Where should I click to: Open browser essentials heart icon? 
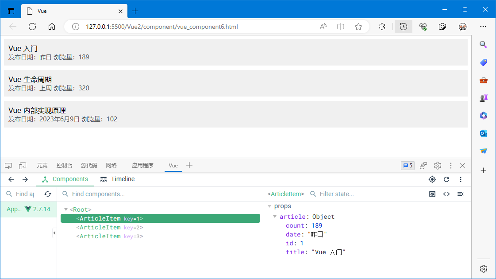coord(423,27)
